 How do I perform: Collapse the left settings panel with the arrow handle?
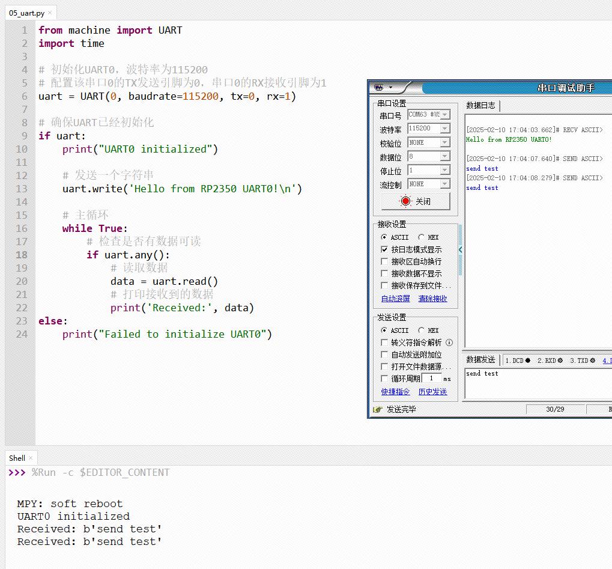461,250
